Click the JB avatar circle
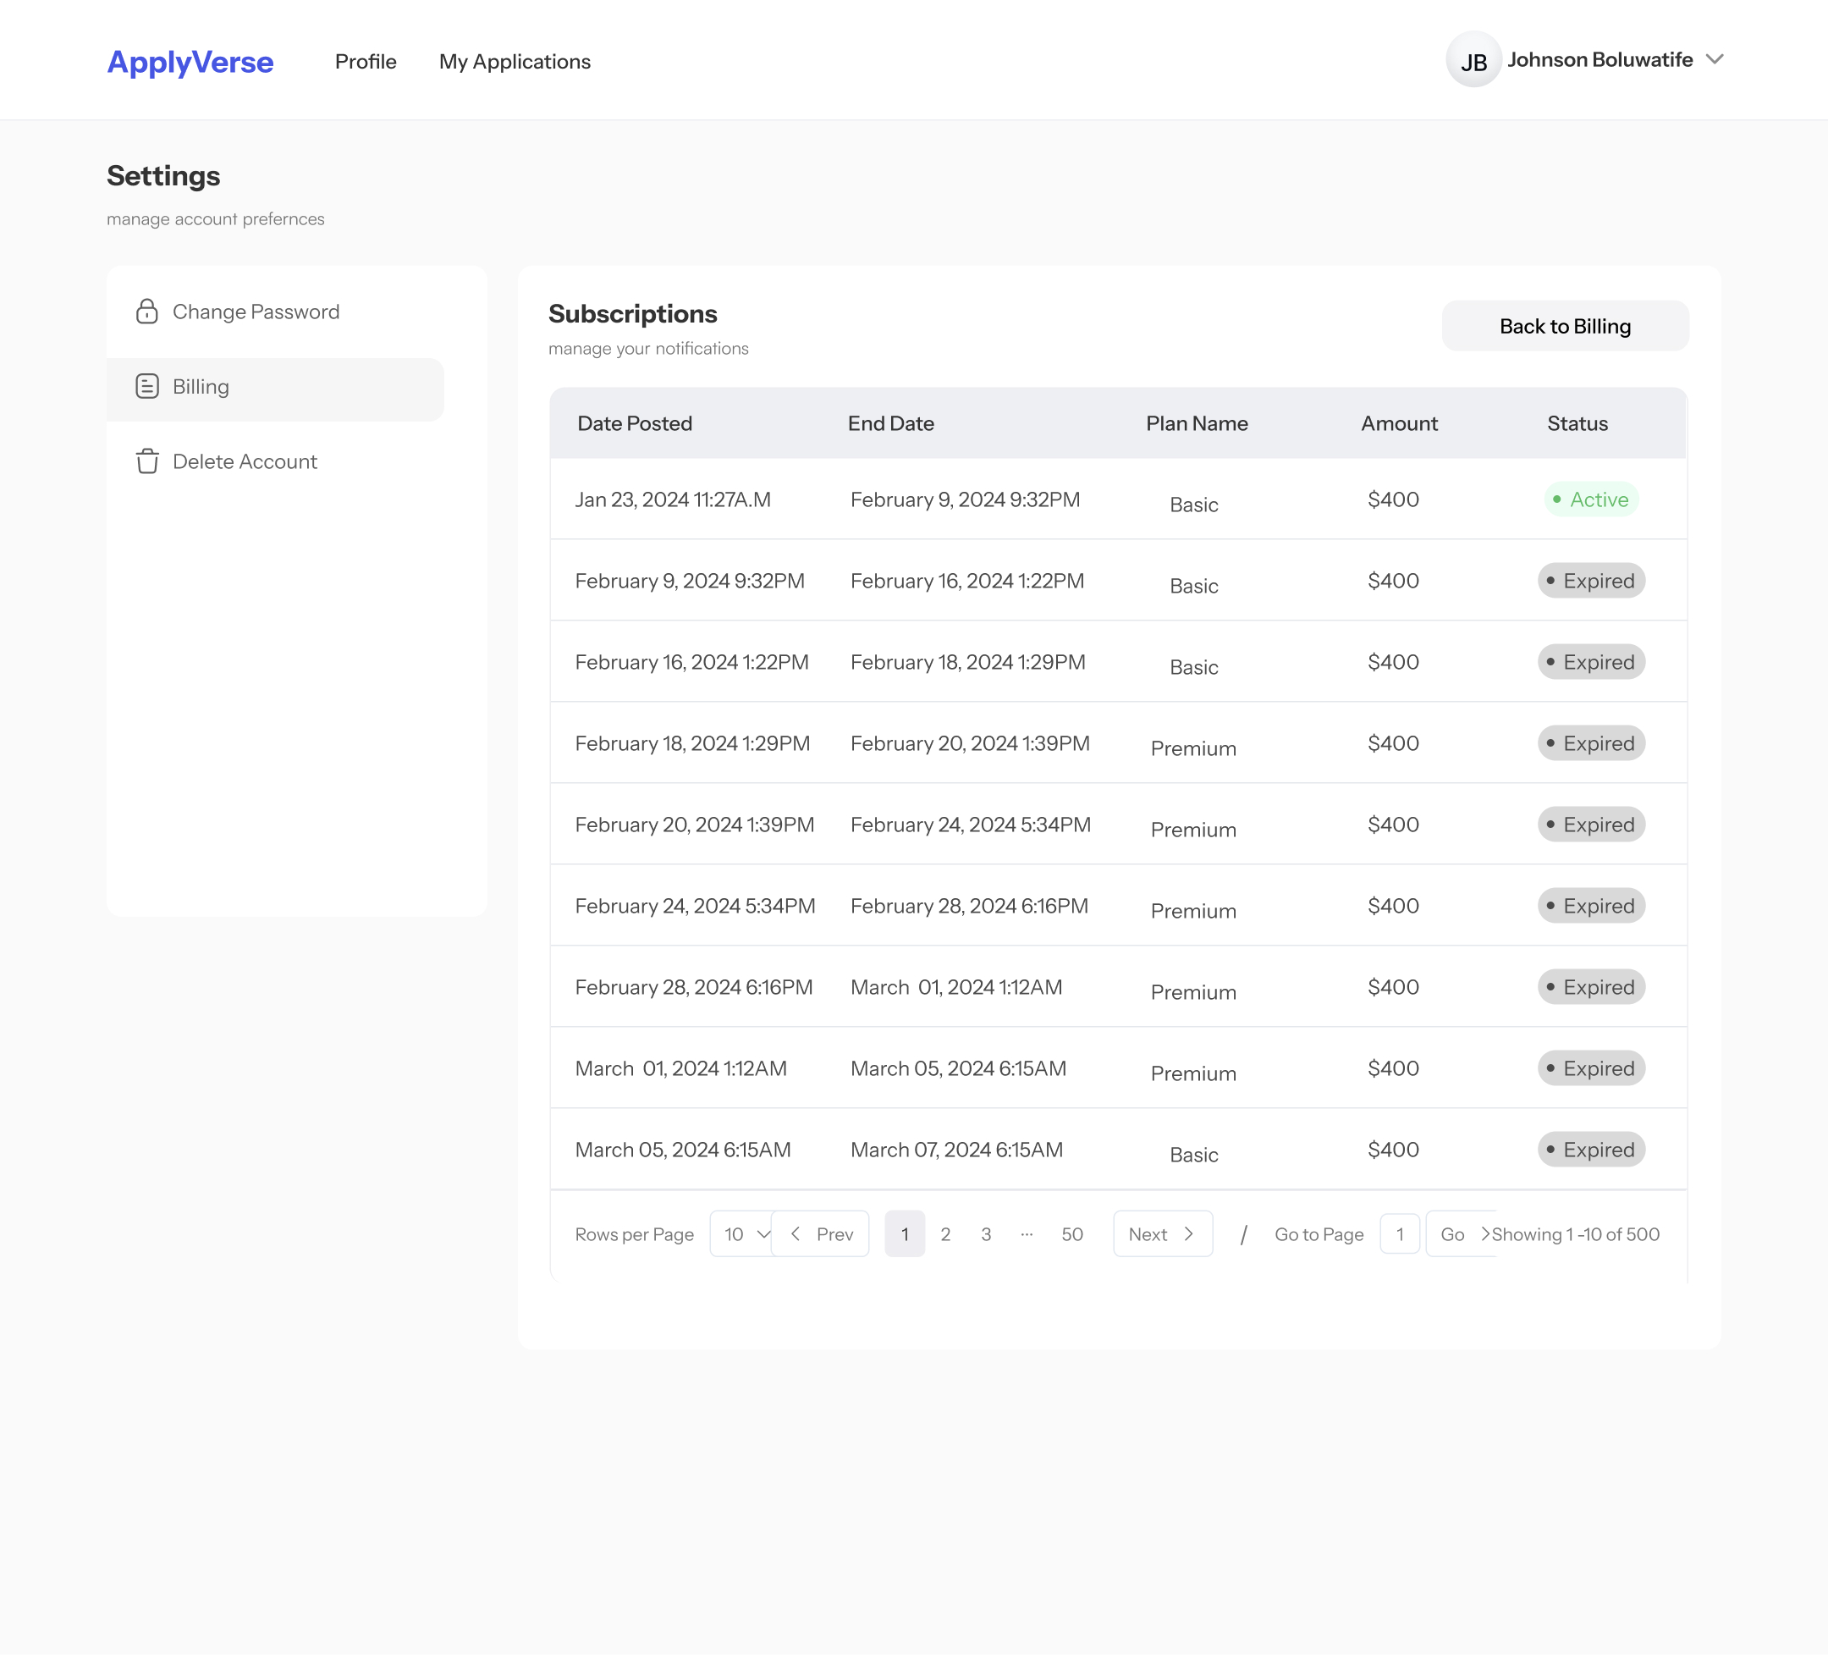The width and height of the screenshot is (1828, 1655). coord(1473,60)
